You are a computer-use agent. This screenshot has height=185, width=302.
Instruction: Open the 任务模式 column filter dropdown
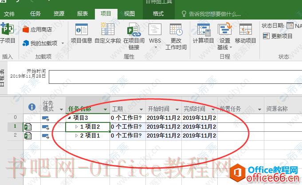61,110
